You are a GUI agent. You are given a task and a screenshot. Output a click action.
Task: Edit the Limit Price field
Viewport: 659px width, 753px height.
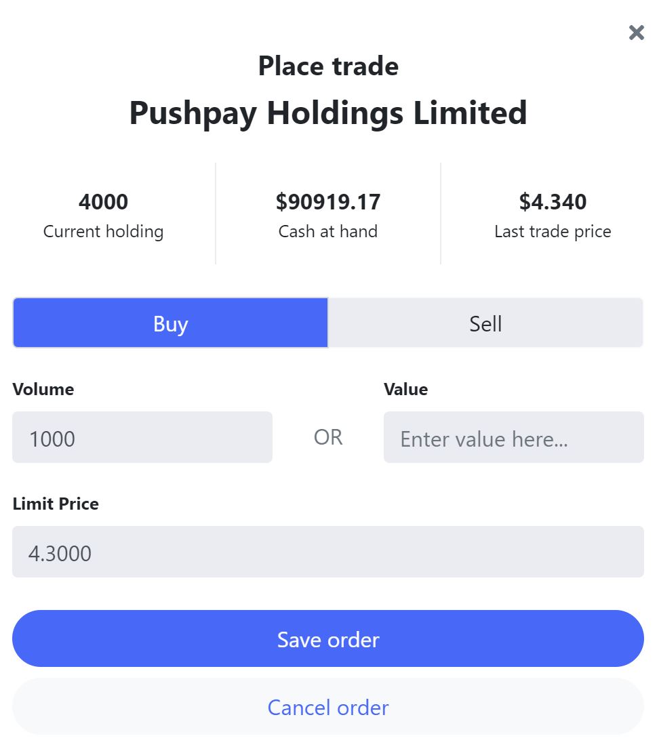(328, 552)
